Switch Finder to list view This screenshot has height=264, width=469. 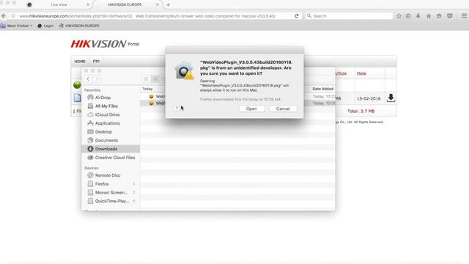pyautogui.click(x=155, y=79)
